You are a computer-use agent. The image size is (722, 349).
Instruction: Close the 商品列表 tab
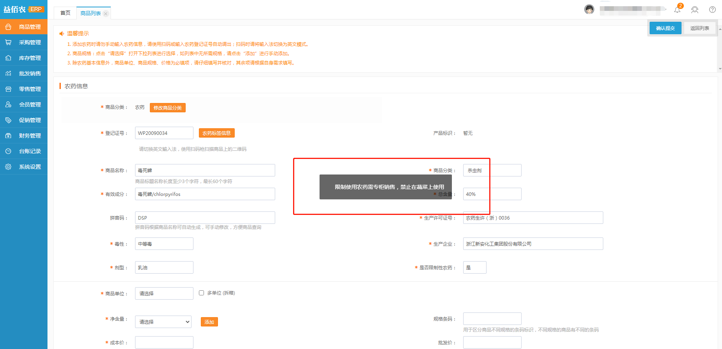coord(106,14)
